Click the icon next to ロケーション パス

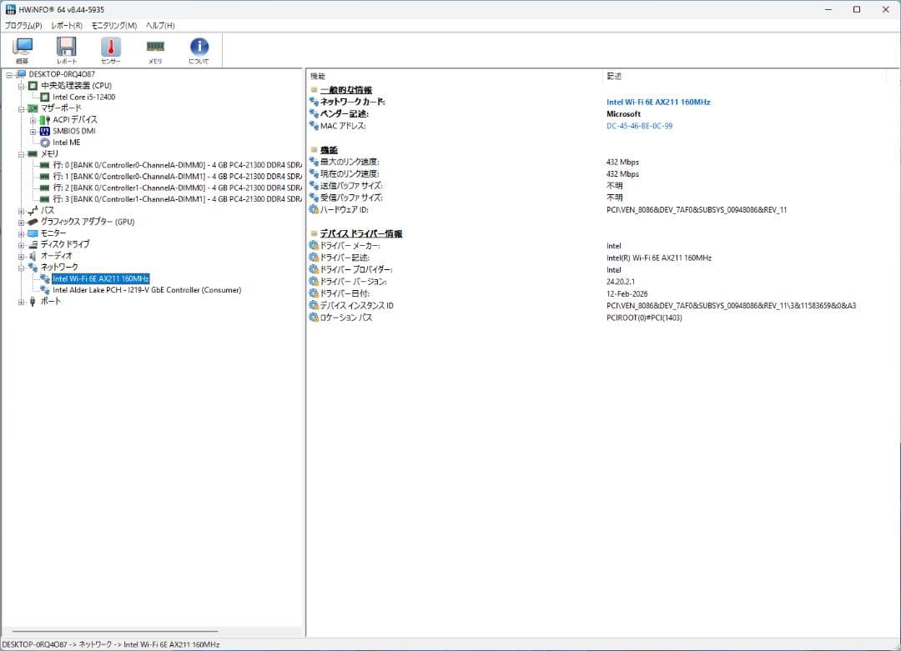coord(314,318)
